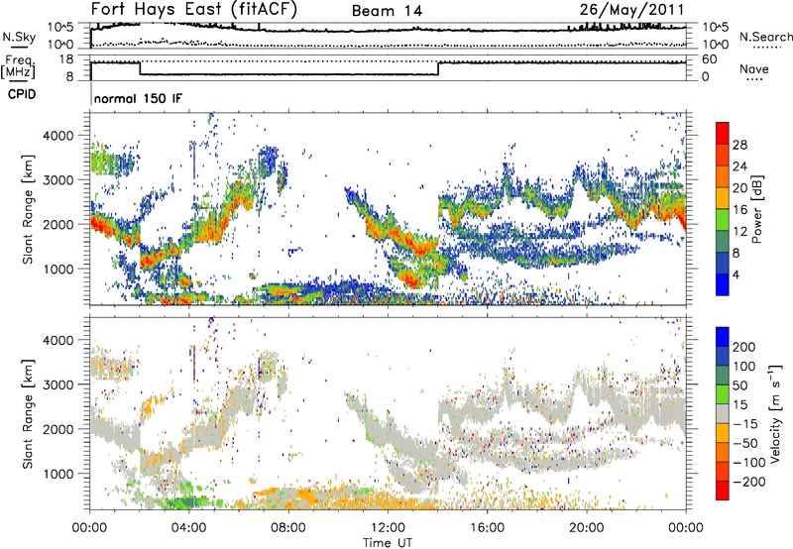
Task: Click the bright blue top segment of Velocity colorbar
Action: pos(723,337)
